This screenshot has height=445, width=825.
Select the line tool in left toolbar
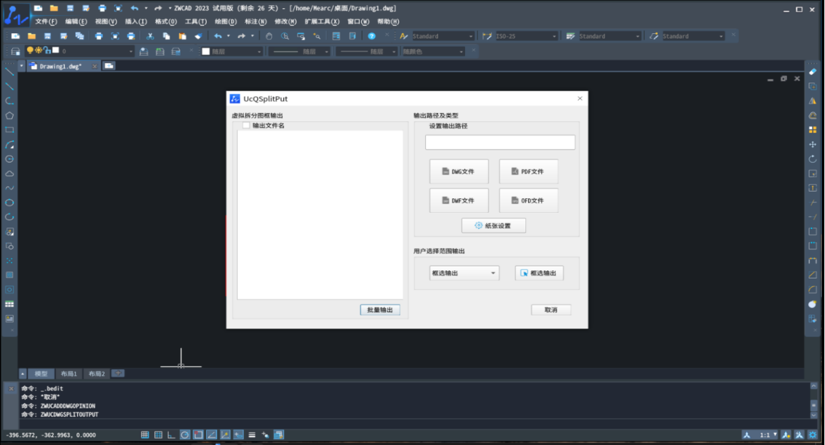click(x=9, y=72)
